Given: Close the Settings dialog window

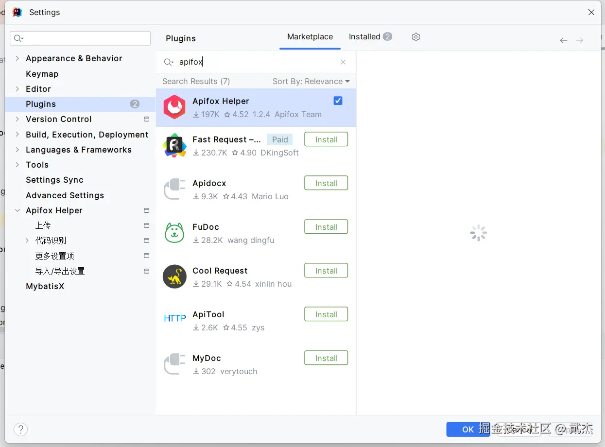Looking at the screenshot, I should pyautogui.click(x=591, y=12).
